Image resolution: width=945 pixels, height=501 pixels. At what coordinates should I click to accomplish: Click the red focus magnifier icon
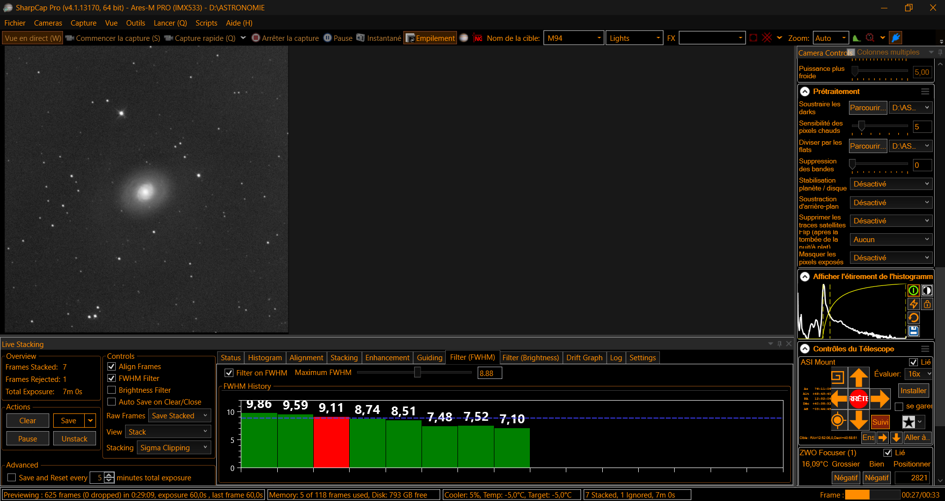tap(870, 38)
